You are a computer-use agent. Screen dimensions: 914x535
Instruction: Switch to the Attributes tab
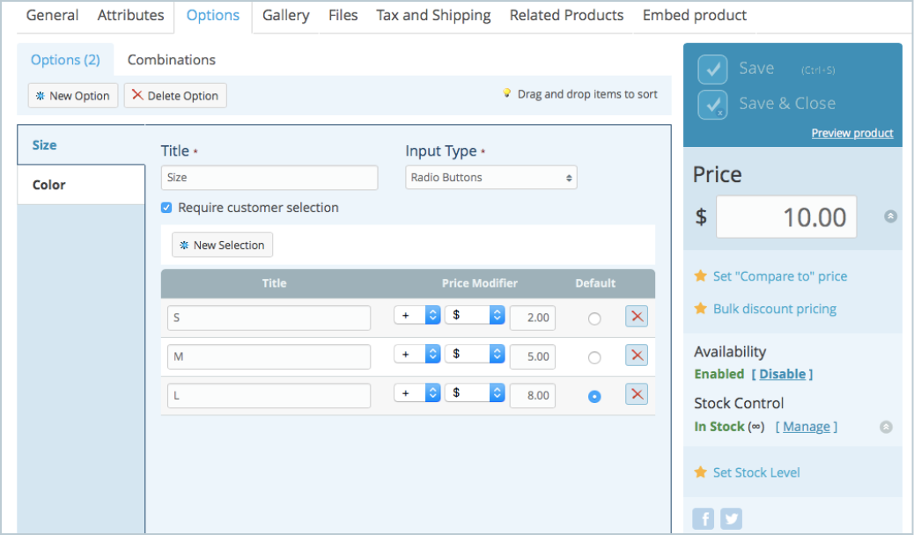(x=130, y=15)
